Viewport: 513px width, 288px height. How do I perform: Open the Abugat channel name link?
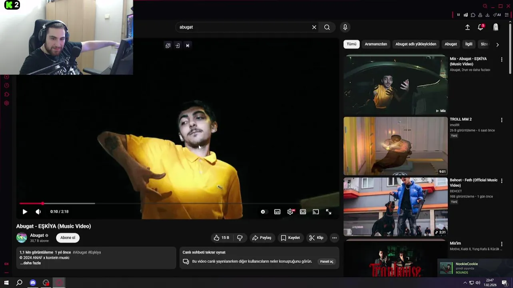(37, 235)
